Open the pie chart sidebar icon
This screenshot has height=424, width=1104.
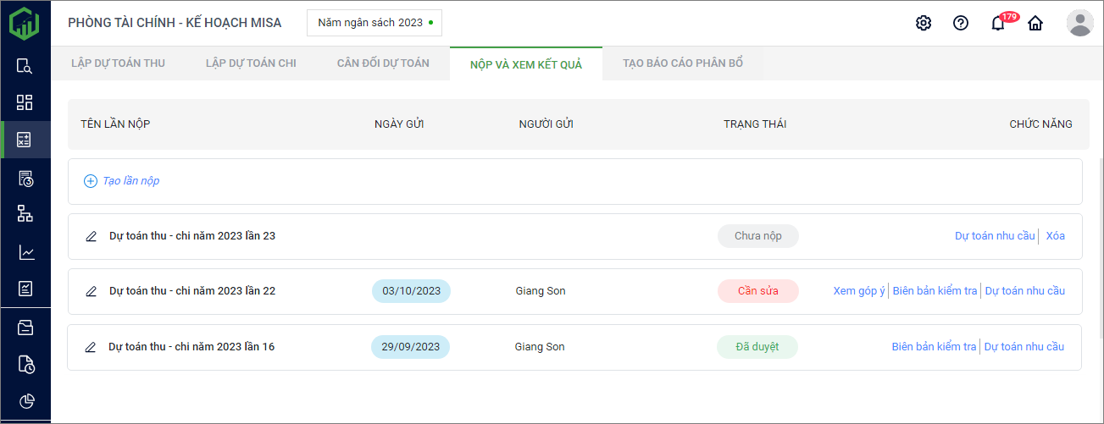click(25, 401)
